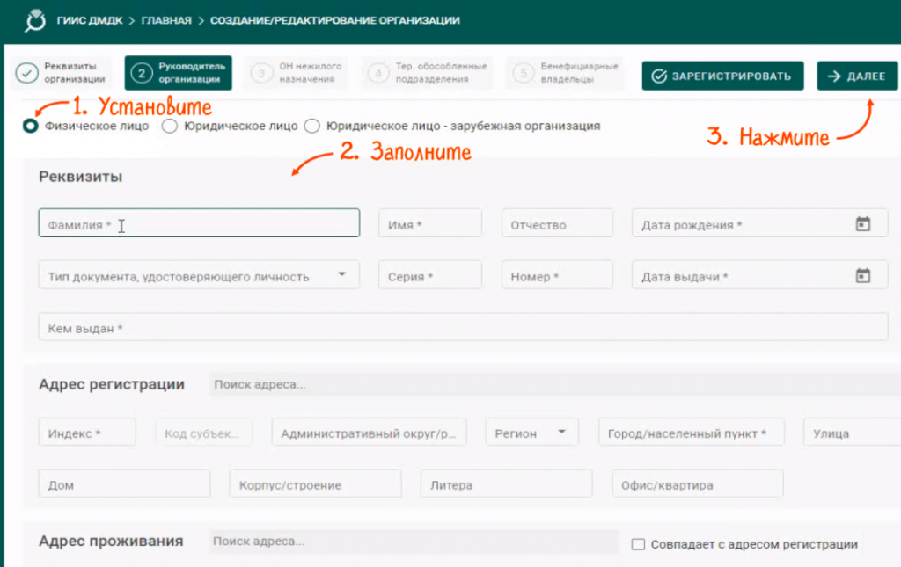The width and height of the screenshot is (901, 567).
Task: Click the step 1 checkmark circle icon
Action: tap(26, 73)
